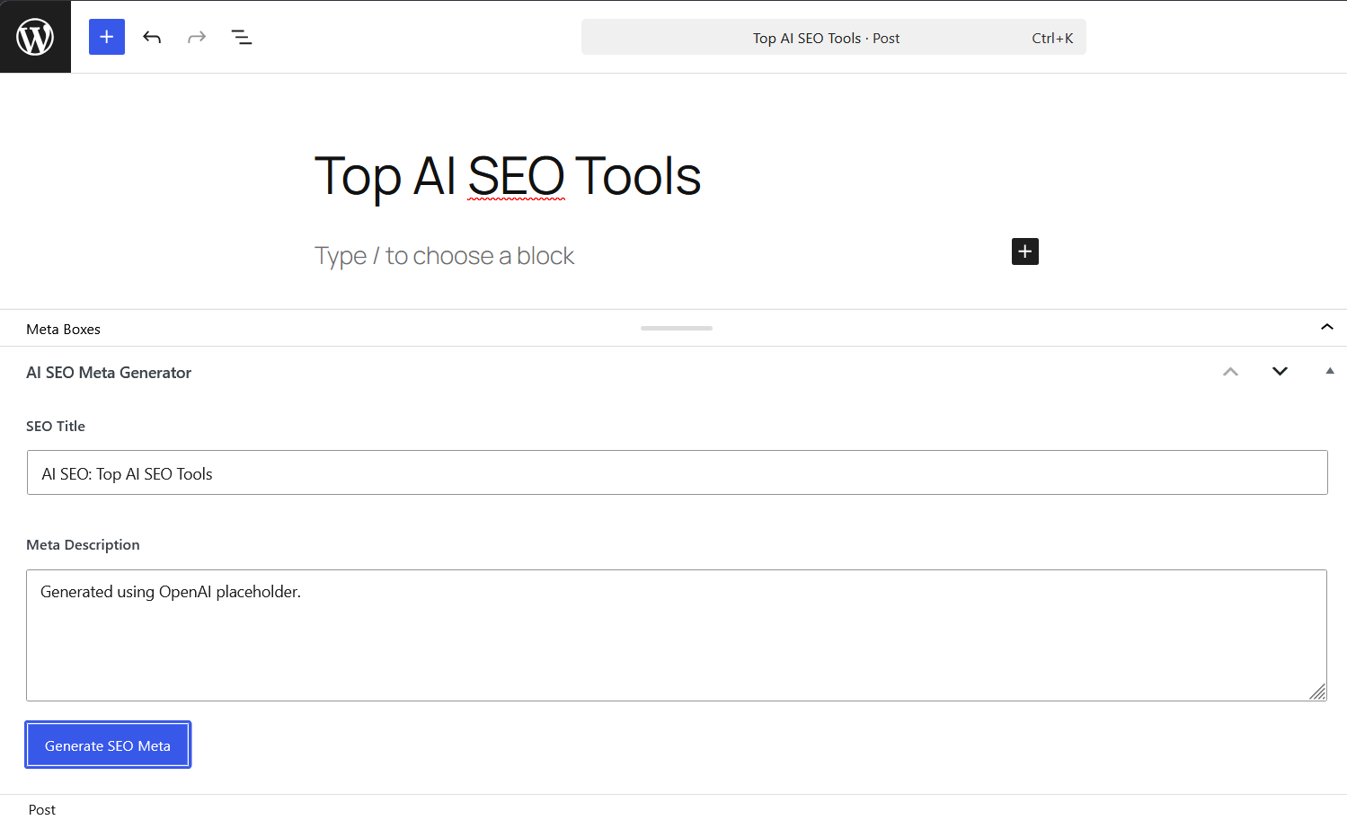Grab the Meta Boxes resize handle bar

[x=677, y=328]
